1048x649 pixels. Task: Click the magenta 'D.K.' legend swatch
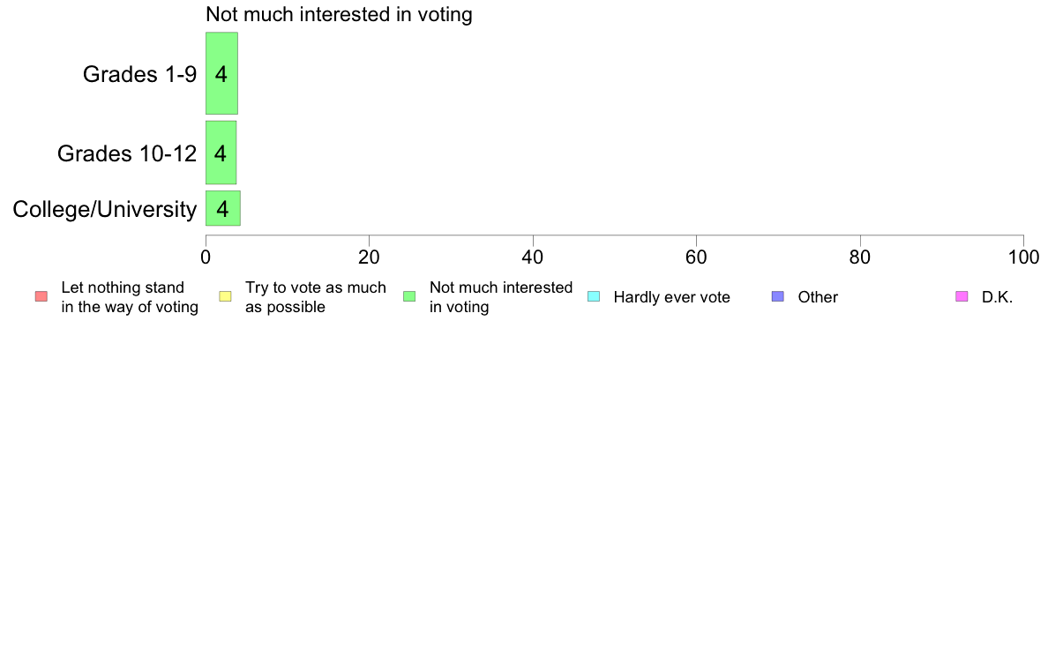(x=962, y=297)
